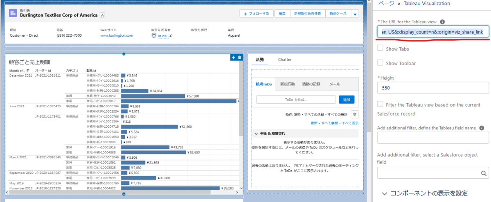Click the フォローする button
Image resolution: width=491 pixels, height=202 pixels.
pyautogui.click(x=257, y=13)
